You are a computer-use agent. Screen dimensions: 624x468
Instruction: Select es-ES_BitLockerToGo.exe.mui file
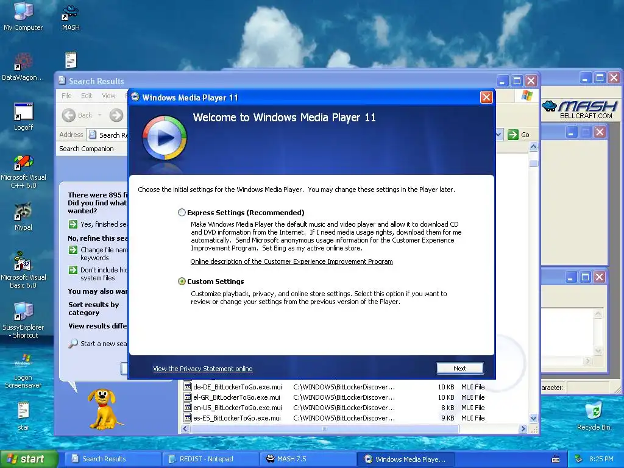point(232,418)
